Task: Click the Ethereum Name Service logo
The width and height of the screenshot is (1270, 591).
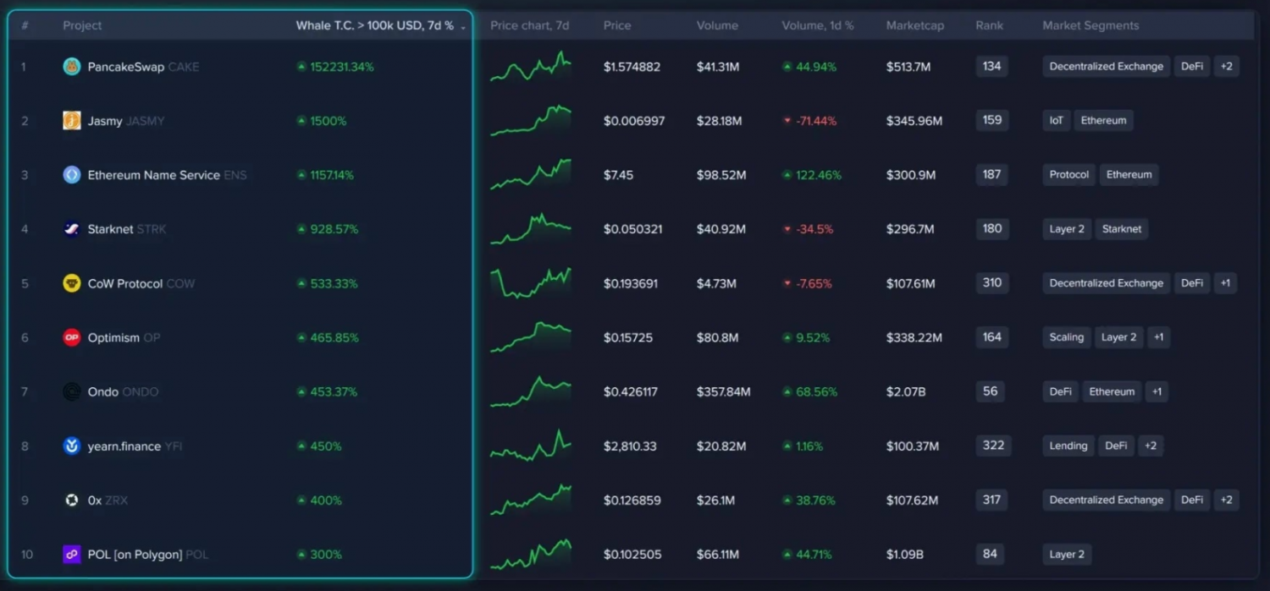Action: 72,175
